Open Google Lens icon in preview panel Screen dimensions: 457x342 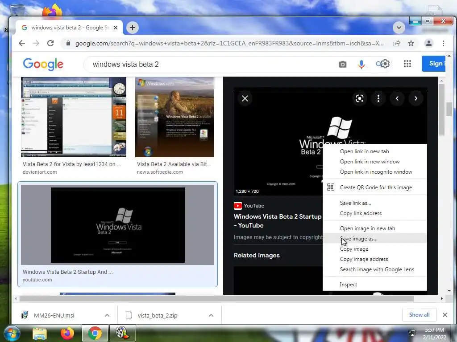(360, 98)
